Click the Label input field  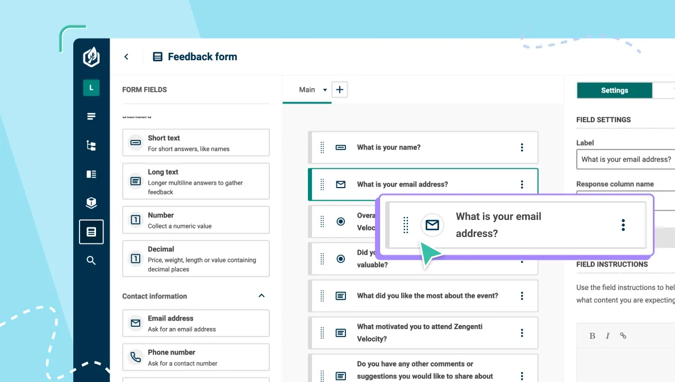626,159
